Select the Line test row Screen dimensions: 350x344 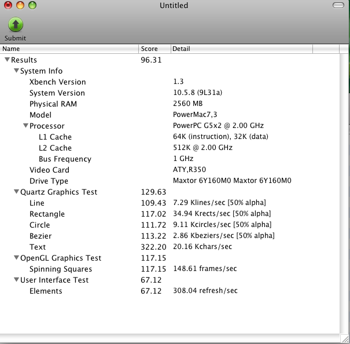pos(170,203)
